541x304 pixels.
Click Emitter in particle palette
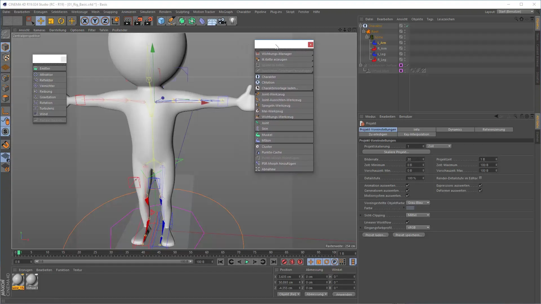point(50,68)
